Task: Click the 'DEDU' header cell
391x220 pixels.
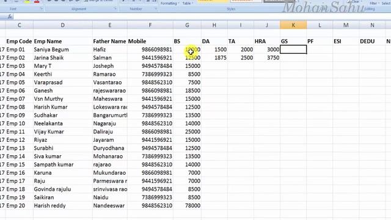Action: coord(372,41)
